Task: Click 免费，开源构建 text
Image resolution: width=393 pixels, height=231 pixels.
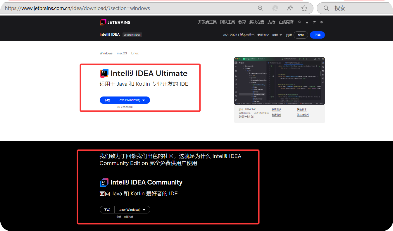Action: tap(125, 217)
